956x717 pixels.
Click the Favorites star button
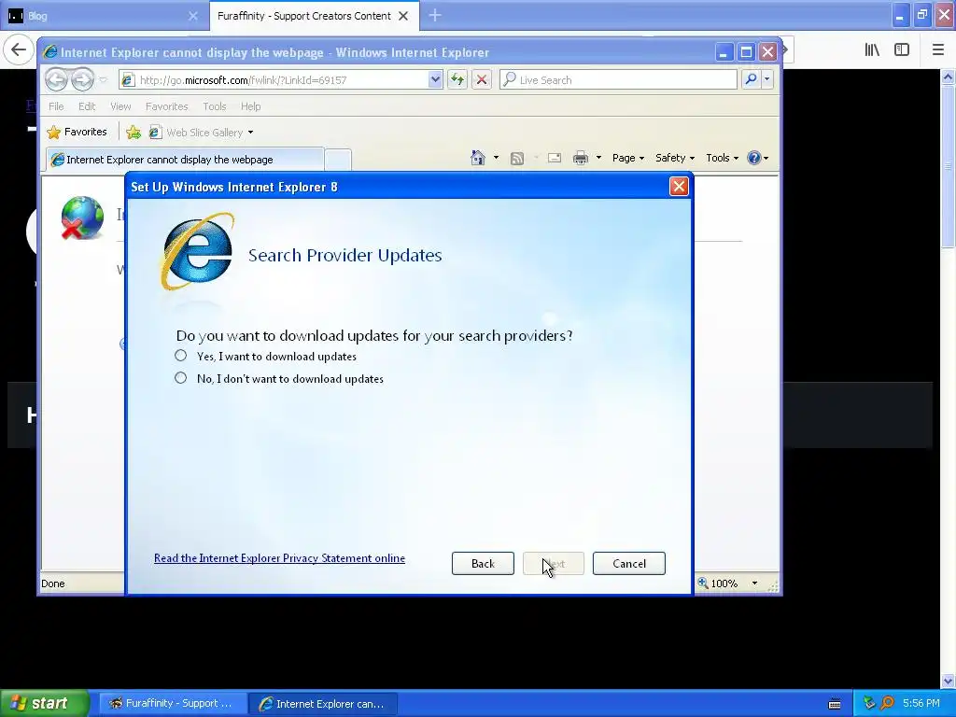click(x=77, y=132)
